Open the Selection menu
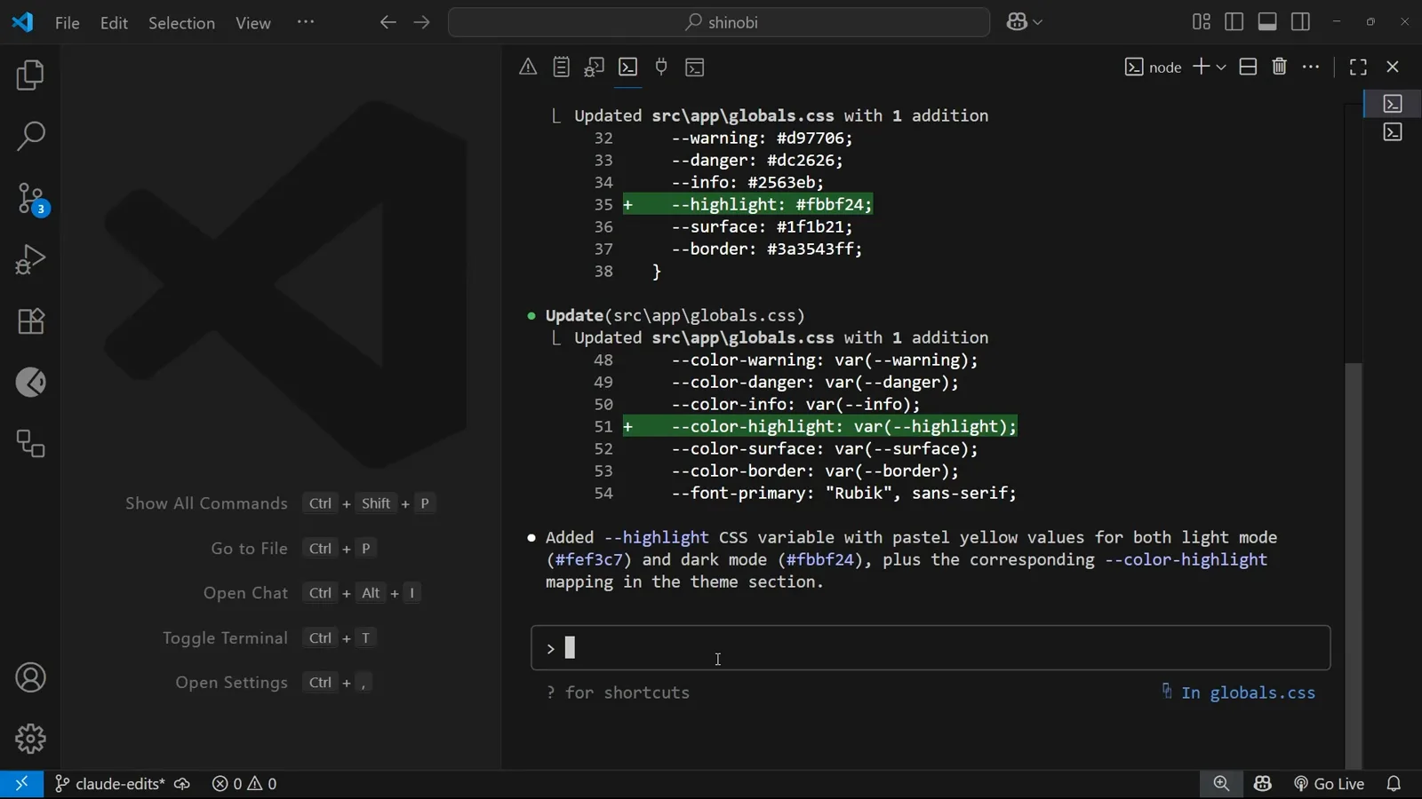Image resolution: width=1422 pixels, height=799 pixels. (181, 22)
